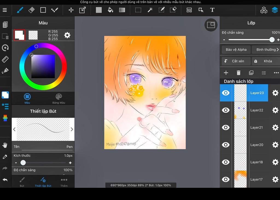Open Layer21 settings gear
280x200 pixels.
[x=275, y=127]
